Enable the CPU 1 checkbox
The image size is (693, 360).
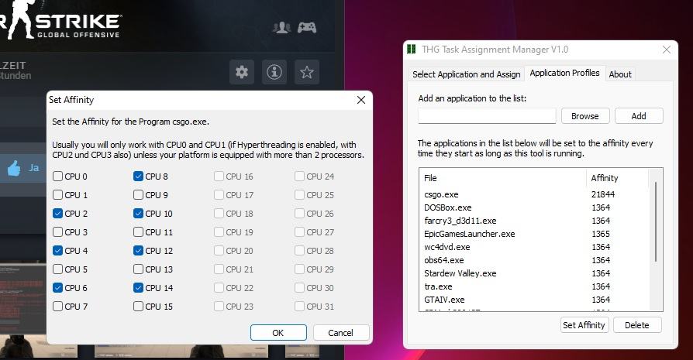pos(57,195)
